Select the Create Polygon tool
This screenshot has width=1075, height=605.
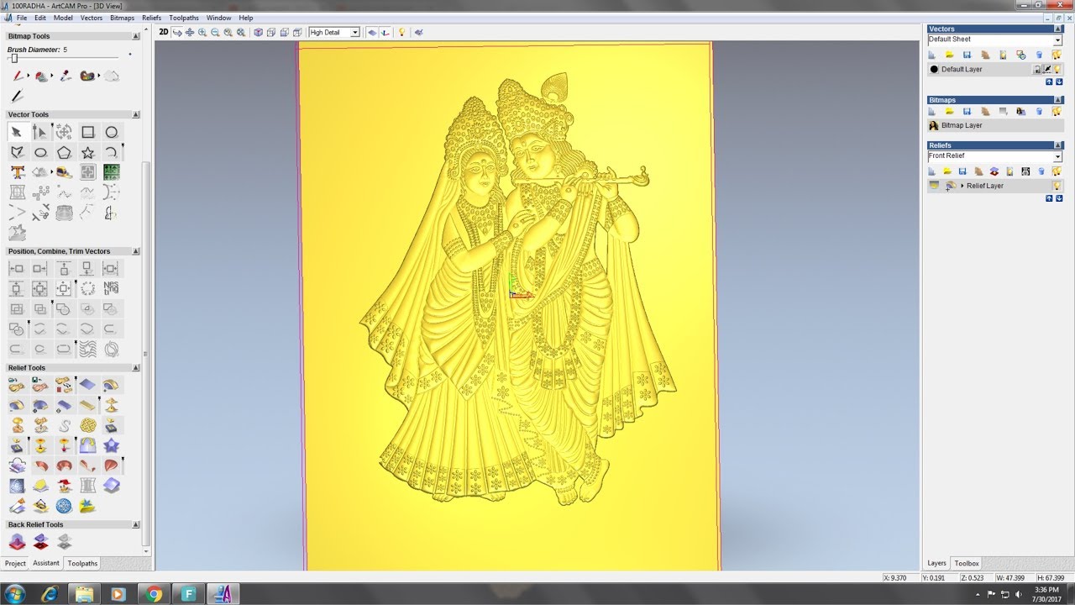(x=64, y=152)
